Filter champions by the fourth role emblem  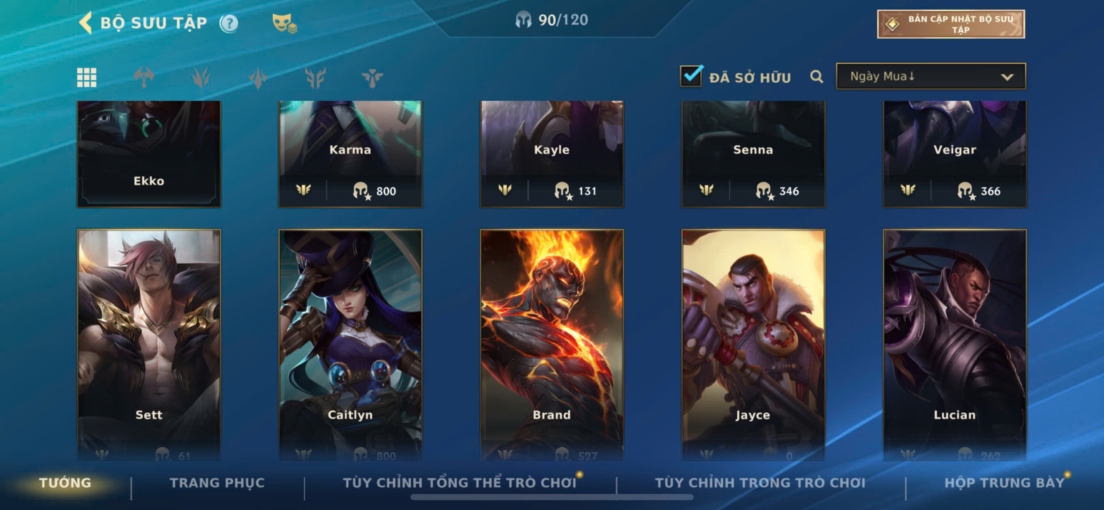click(x=315, y=78)
